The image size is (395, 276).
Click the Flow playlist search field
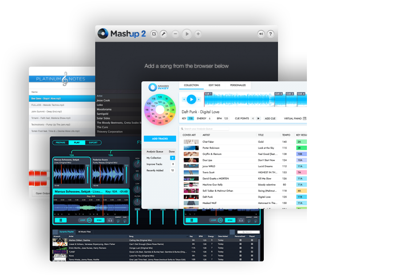click(x=248, y=232)
